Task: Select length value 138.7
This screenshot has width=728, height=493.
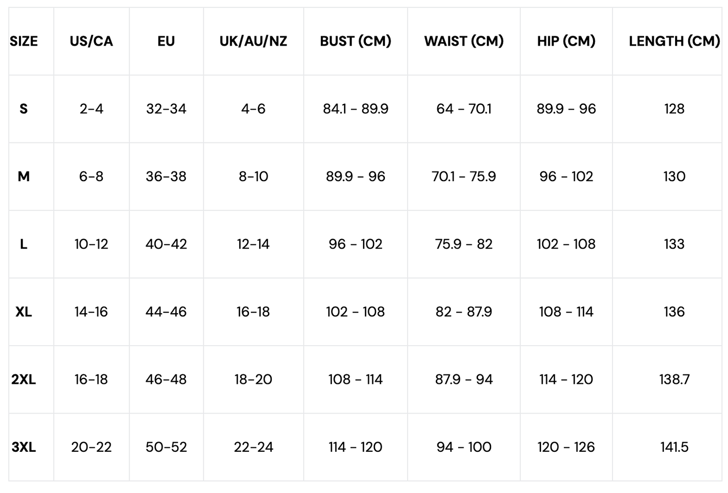Action: click(674, 379)
